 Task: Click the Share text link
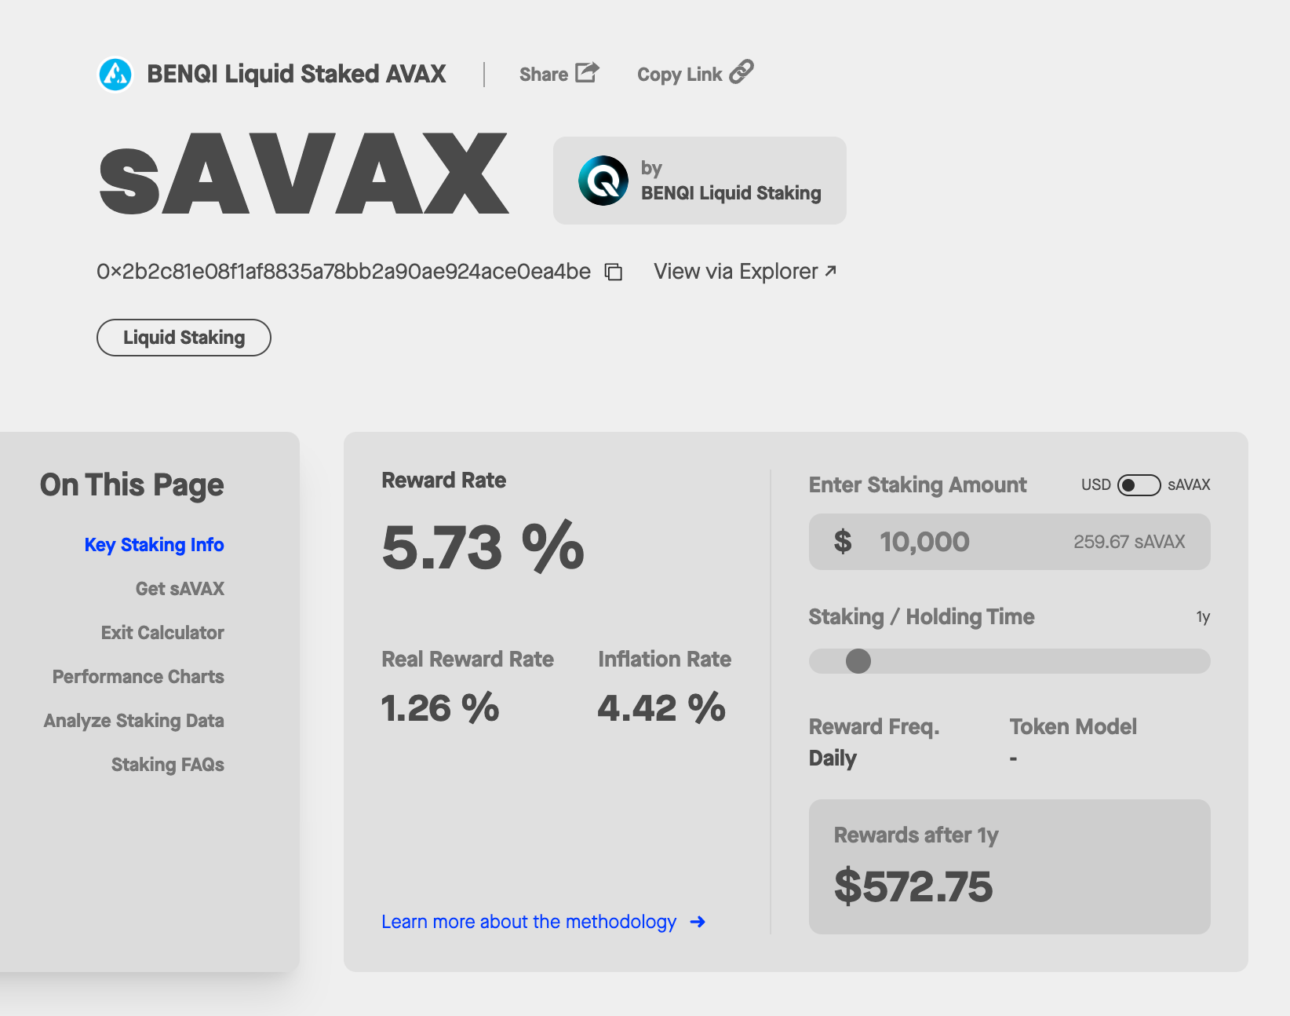(x=544, y=75)
